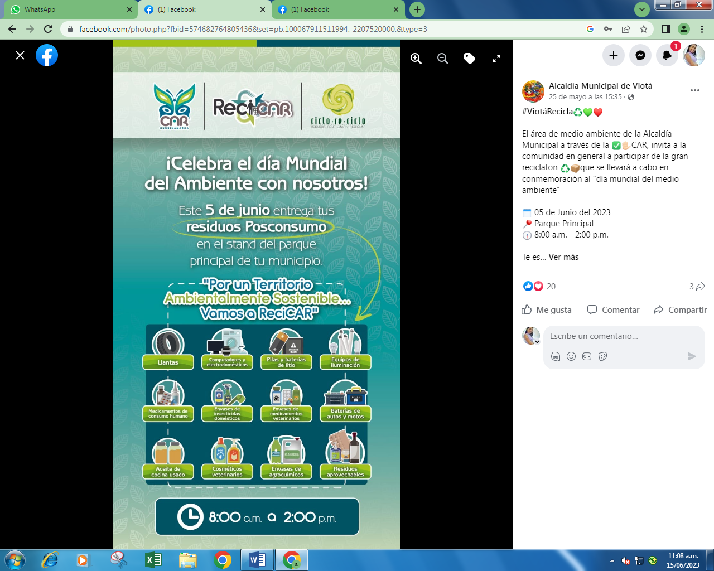
Task: Open the account profile picture menu
Action: coord(694,55)
